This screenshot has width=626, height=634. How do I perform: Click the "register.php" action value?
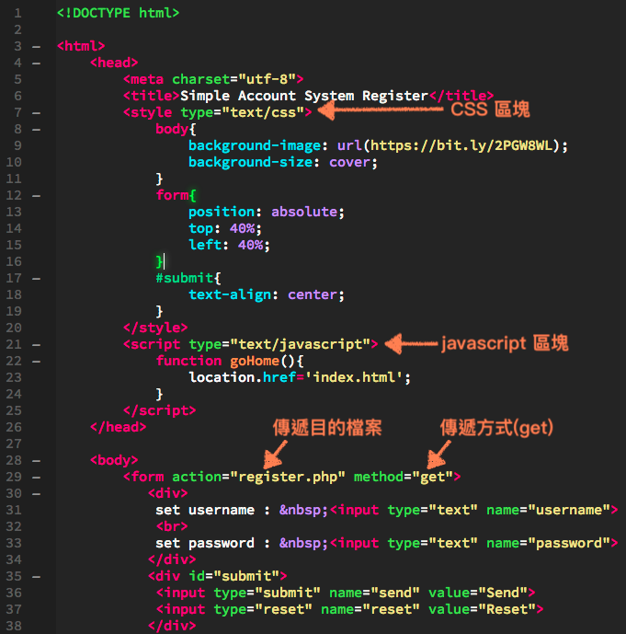[x=288, y=478]
